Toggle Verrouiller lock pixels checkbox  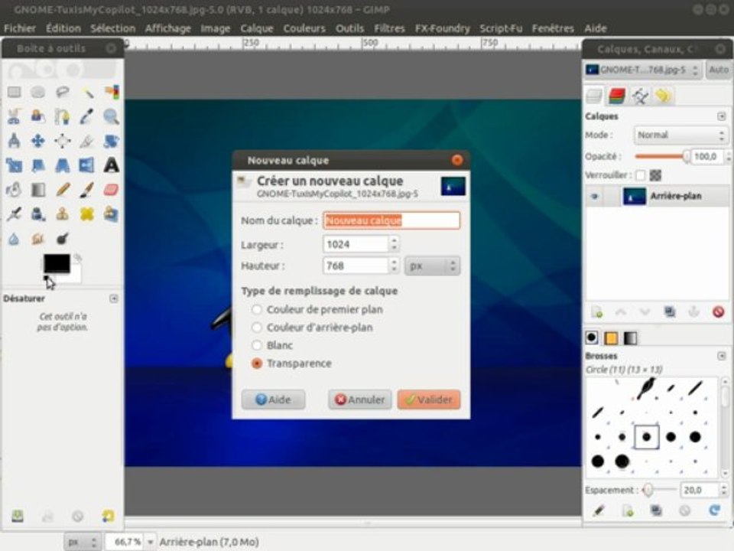pyautogui.click(x=641, y=175)
